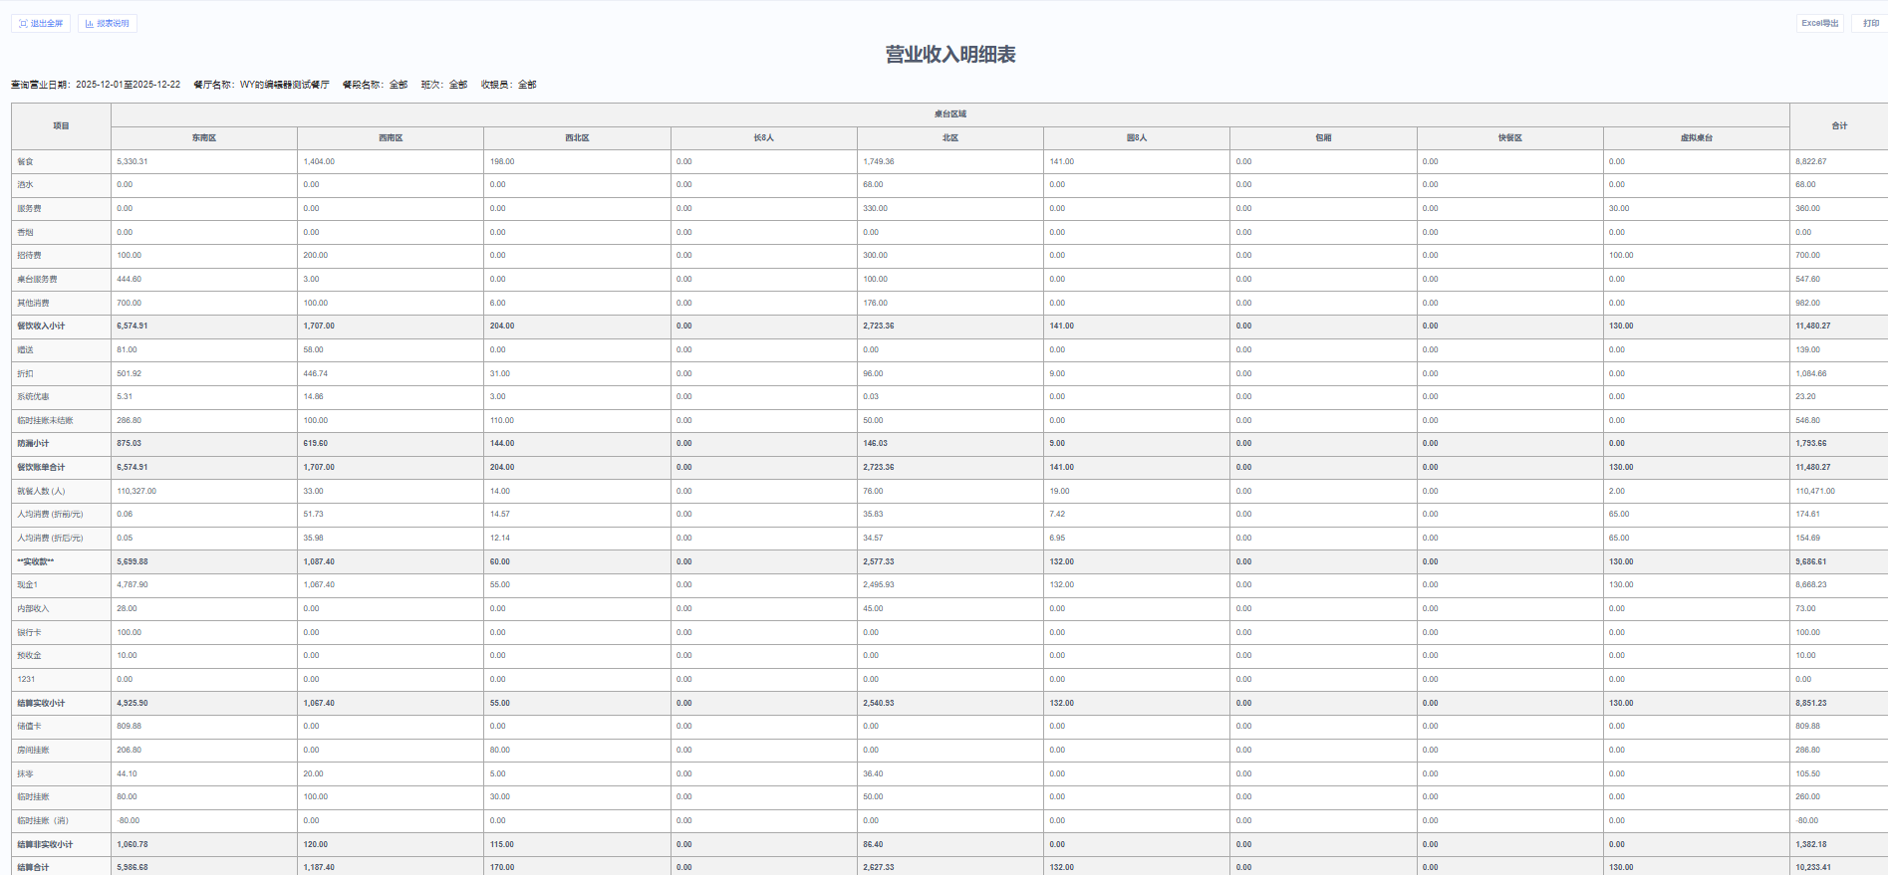Click the 5,330.31 cell in 餐食 row

pos(133,161)
